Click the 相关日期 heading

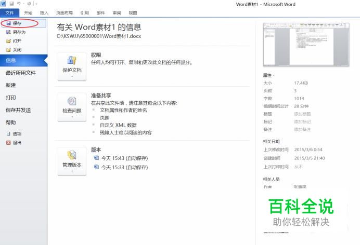coord(271,142)
